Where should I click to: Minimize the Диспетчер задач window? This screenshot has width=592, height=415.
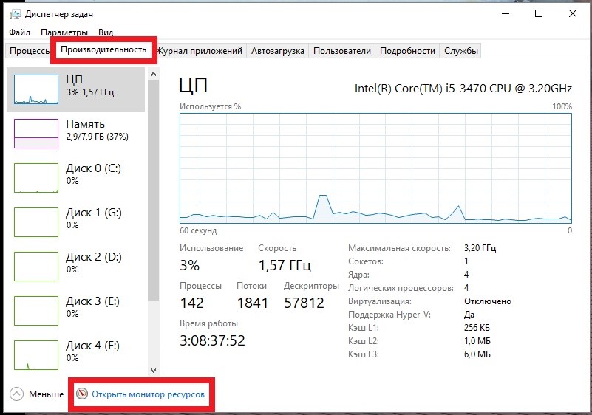pyautogui.click(x=506, y=14)
